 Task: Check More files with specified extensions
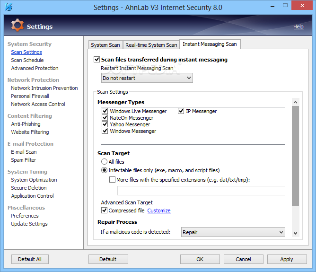click(112, 180)
